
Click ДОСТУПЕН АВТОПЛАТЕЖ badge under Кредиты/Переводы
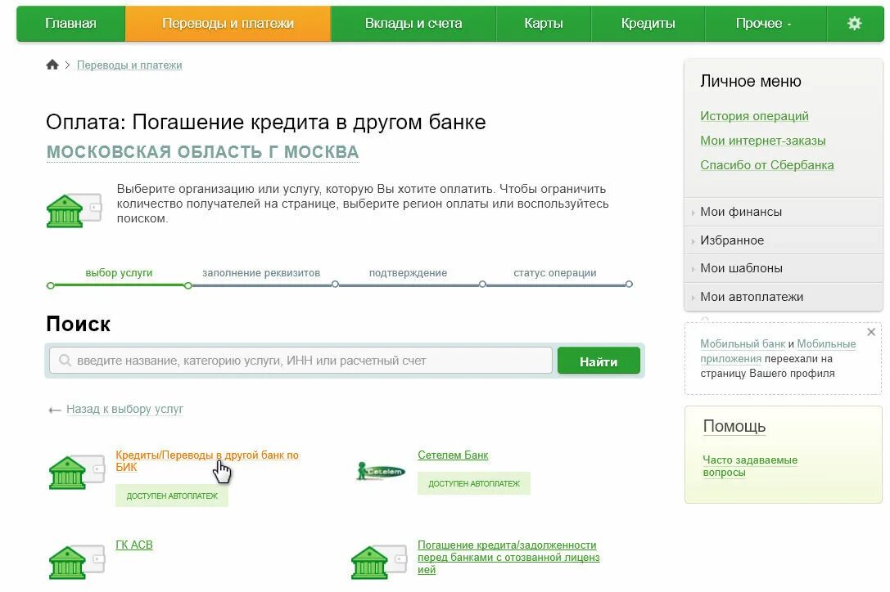(x=172, y=496)
